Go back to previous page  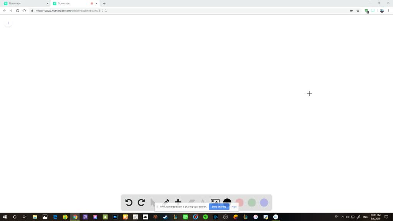click(5, 11)
